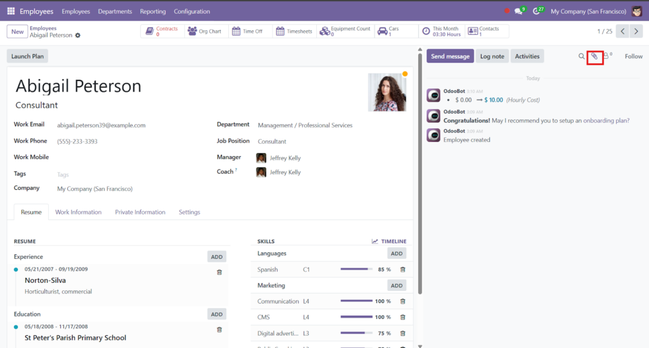Viewport: 649px width, 348px height.
Task: Delete the Spanish language skill
Action: 402,270
